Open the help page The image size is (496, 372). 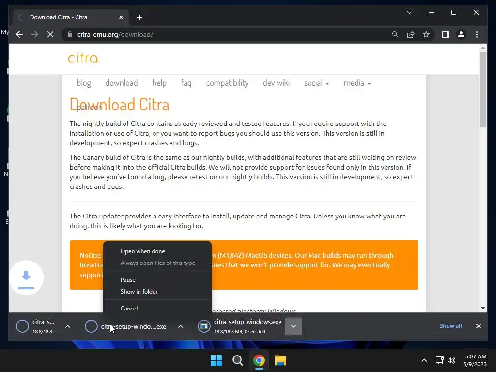point(159,83)
